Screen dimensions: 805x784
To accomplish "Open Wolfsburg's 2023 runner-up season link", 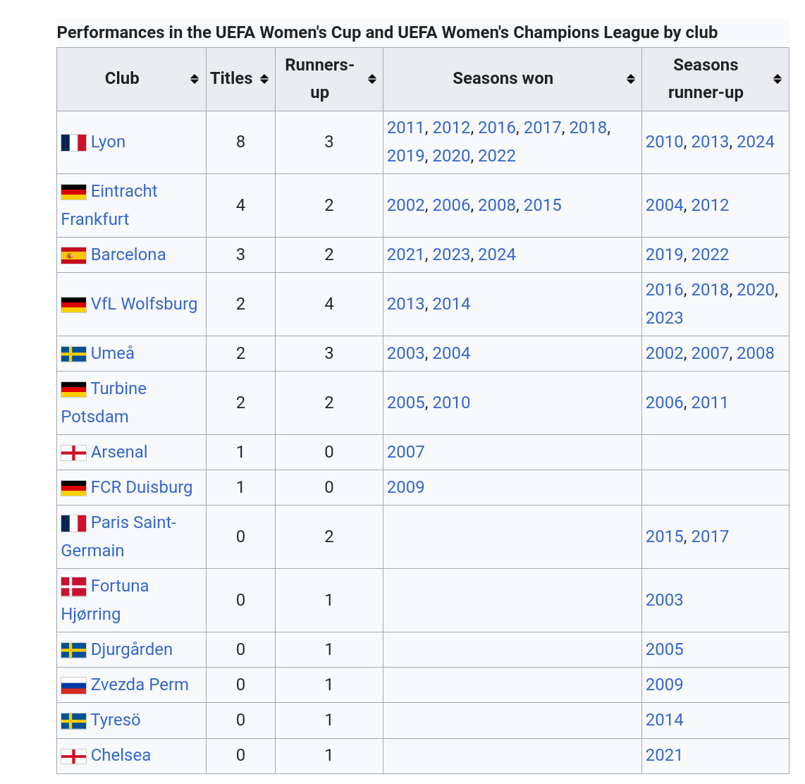I will (664, 318).
